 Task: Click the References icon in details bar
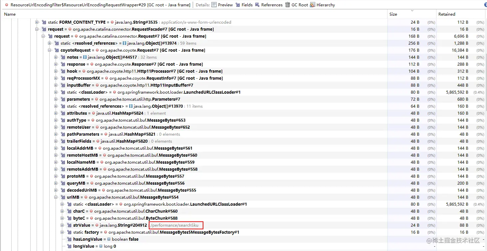(258, 5)
